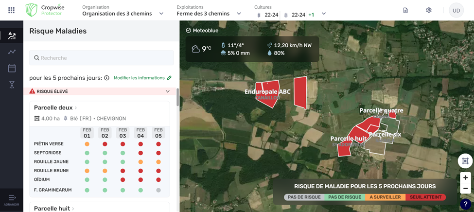Open the disease risk sidebar icon
Viewport: 474px width, 212px height.
coord(12,35)
